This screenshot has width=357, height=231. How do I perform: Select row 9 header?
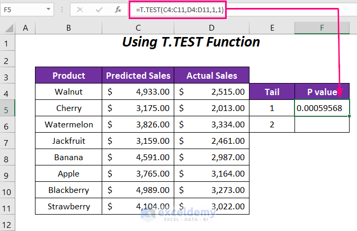(x=7, y=173)
